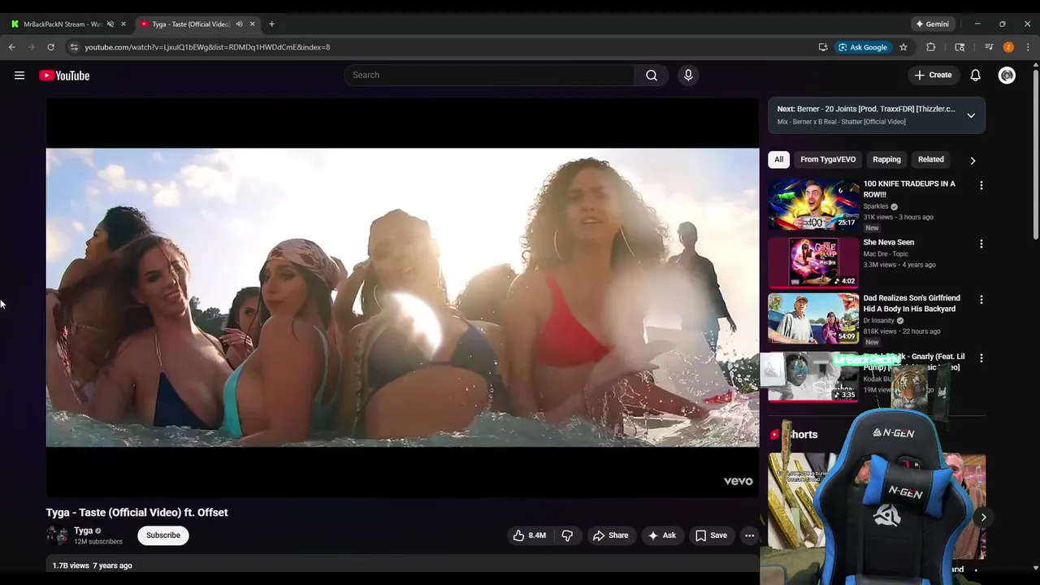Click Ask Google in address bar
The height and width of the screenshot is (585, 1040).
pos(864,47)
